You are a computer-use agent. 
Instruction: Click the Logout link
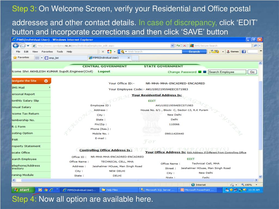click(104, 72)
